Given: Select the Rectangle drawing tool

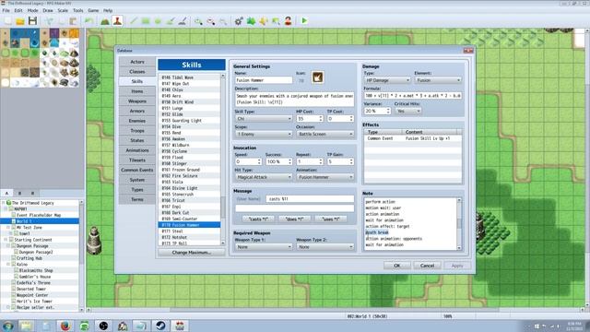Looking at the screenshot, I should 146,21.
